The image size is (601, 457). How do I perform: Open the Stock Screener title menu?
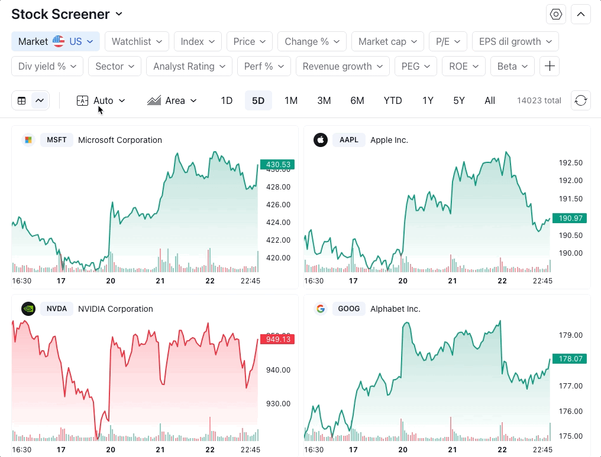pyautogui.click(x=67, y=14)
